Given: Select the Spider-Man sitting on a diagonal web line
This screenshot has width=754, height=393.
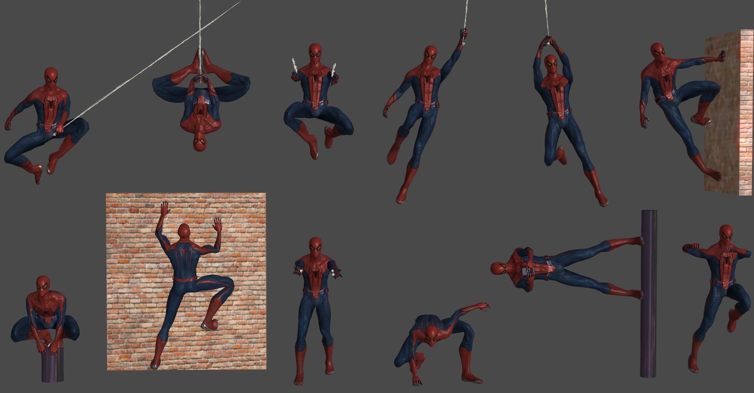Looking at the screenshot, I should [47, 125].
